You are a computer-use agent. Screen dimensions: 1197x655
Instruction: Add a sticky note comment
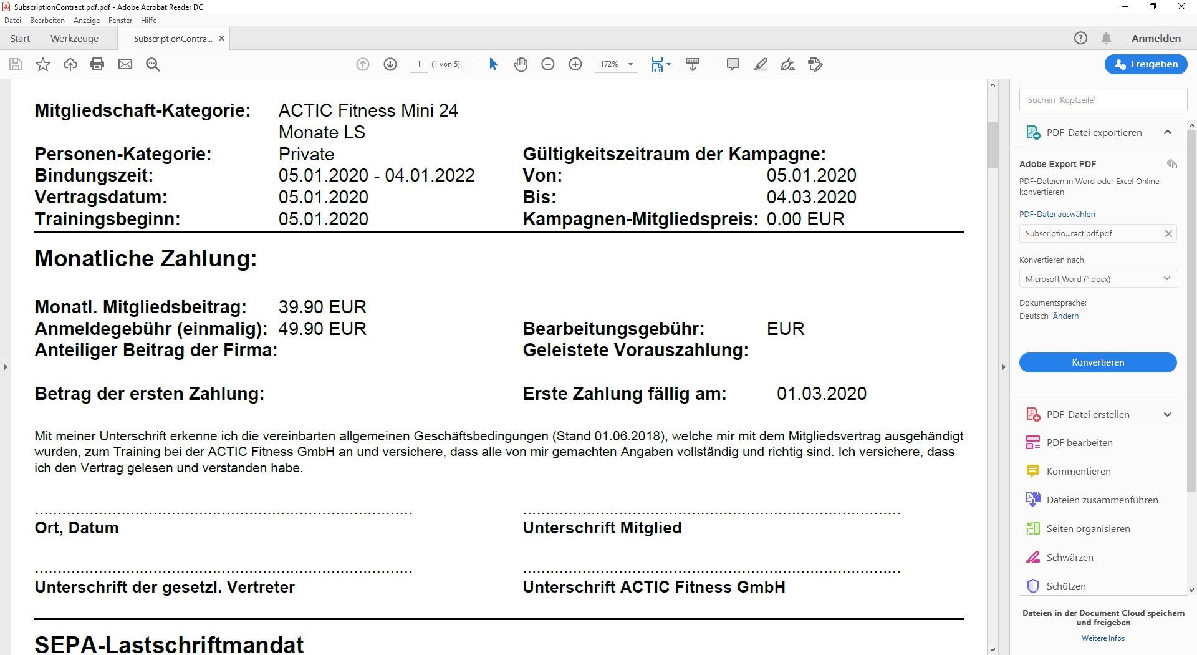[733, 64]
